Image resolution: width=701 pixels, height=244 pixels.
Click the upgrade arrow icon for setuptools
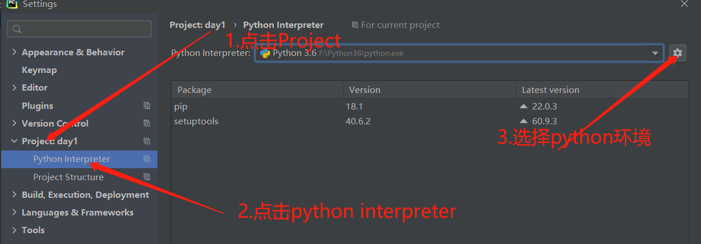(x=523, y=121)
